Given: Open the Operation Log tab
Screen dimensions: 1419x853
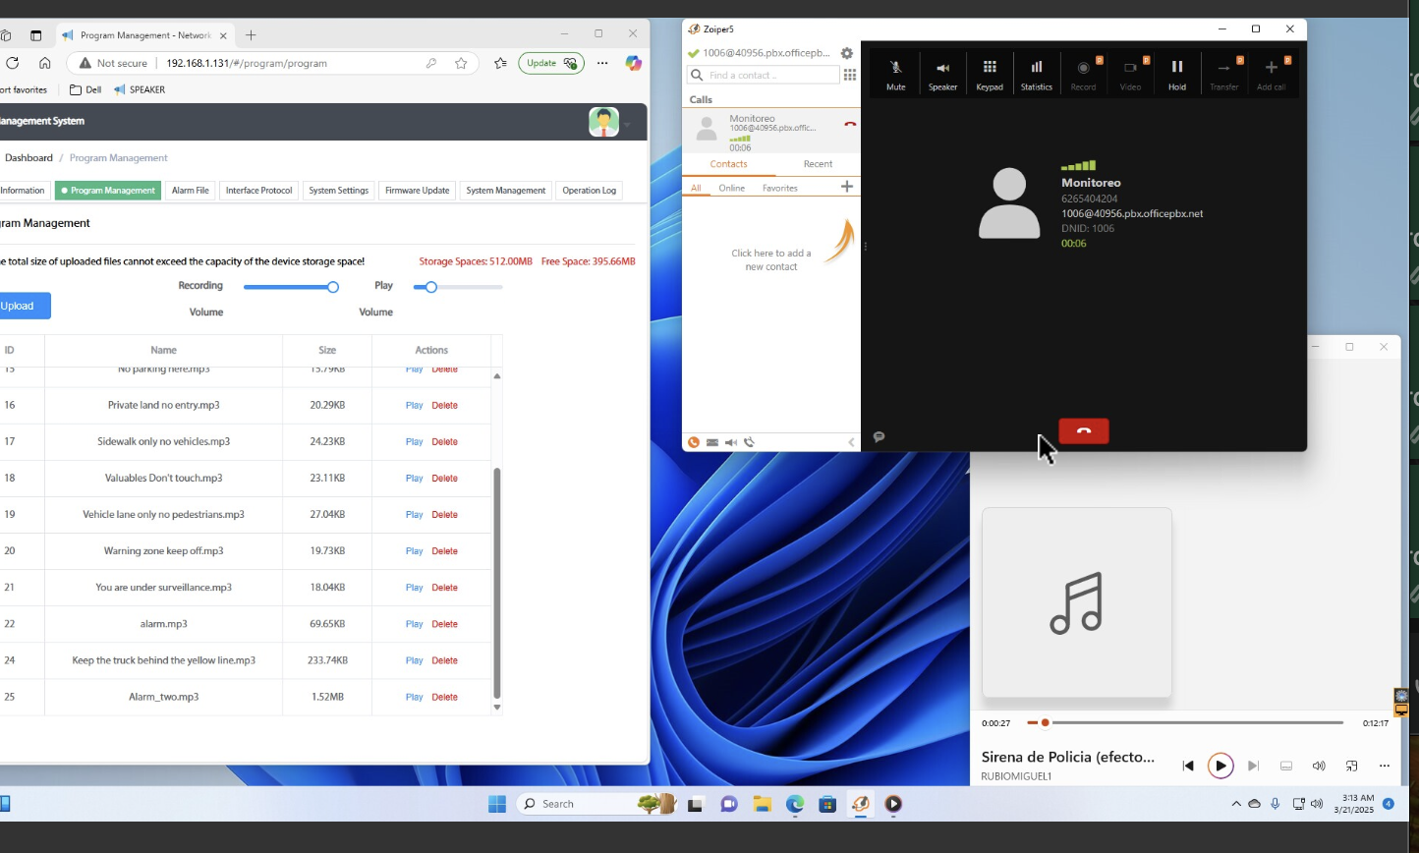Looking at the screenshot, I should click(589, 191).
